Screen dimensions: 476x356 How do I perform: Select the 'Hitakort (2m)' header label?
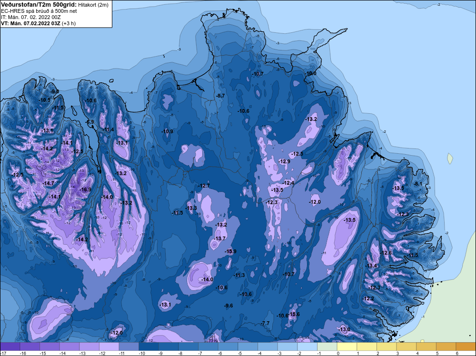93,5
